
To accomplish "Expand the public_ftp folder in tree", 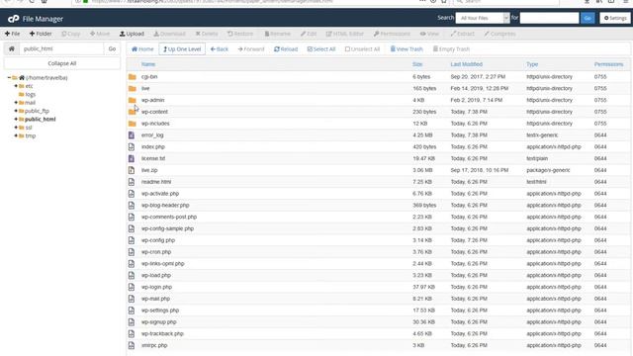I will [16, 111].
